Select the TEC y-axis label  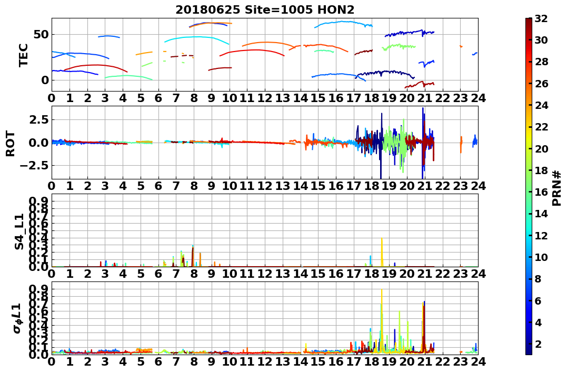[x=23, y=55]
